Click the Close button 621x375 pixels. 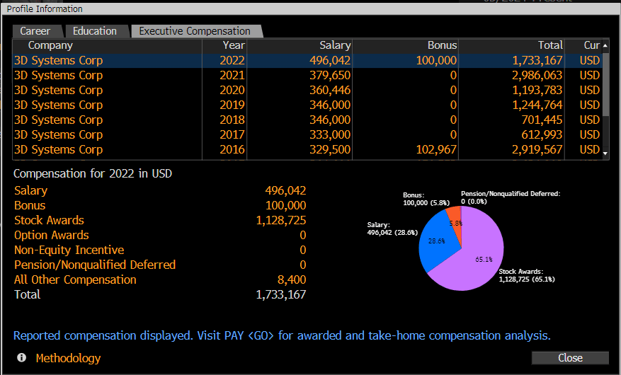click(570, 358)
